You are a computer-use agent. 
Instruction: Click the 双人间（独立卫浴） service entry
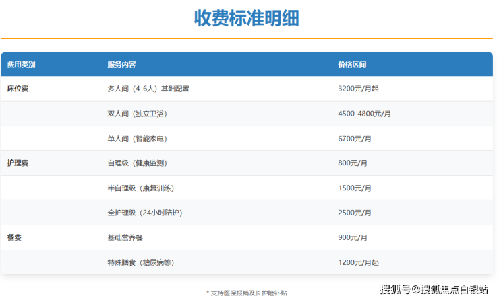[x=137, y=114]
